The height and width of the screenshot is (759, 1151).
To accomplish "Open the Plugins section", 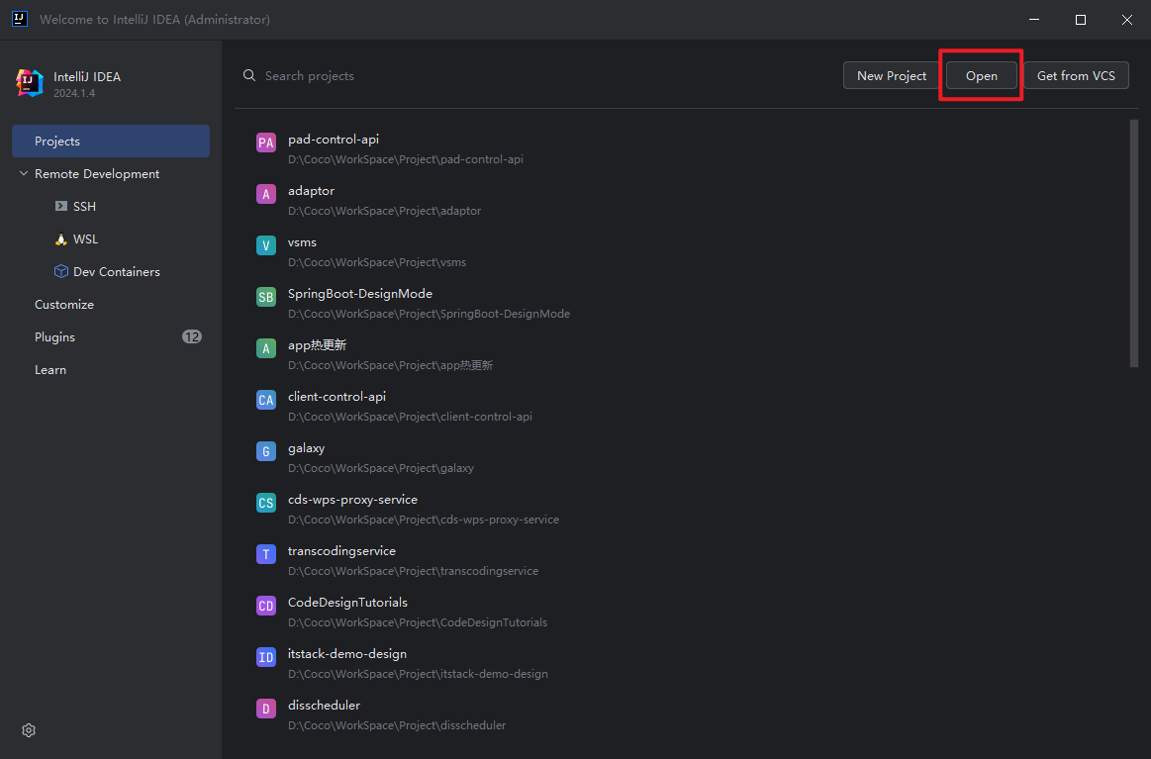I will click(54, 337).
